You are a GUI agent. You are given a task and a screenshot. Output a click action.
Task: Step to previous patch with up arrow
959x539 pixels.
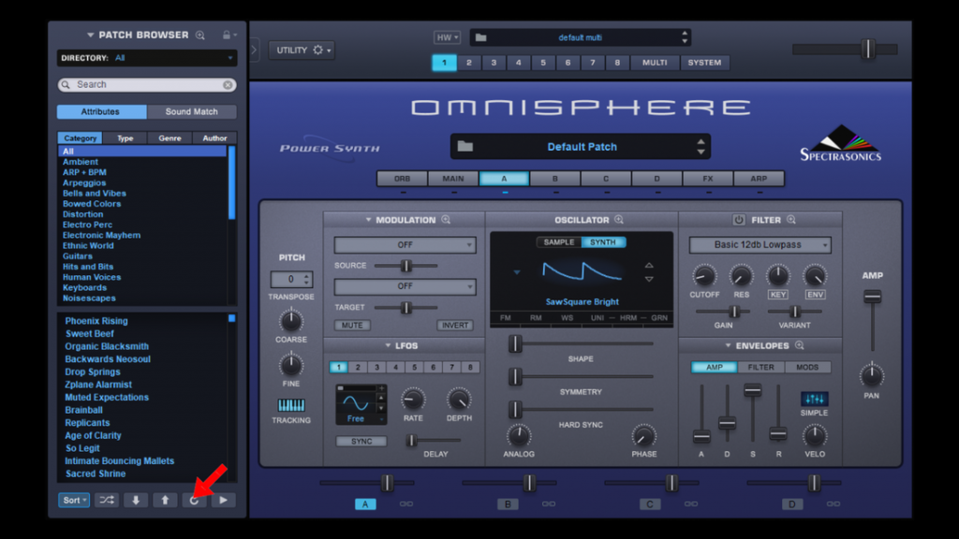[x=165, y=500]
